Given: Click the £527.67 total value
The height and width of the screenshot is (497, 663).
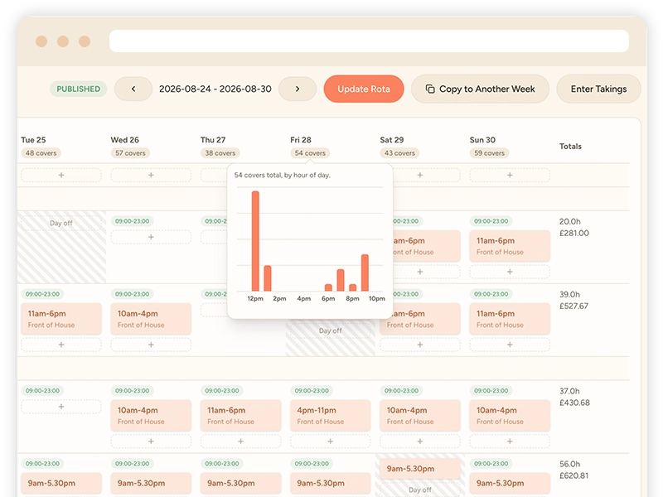Looking at the screenshot, I should point(573,306).
